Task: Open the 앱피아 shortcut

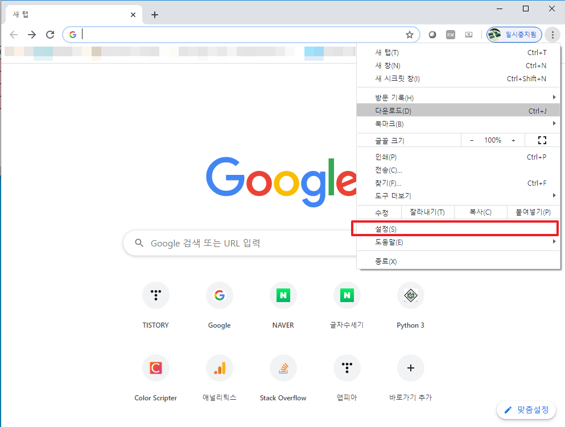Action: pos(347,378)
